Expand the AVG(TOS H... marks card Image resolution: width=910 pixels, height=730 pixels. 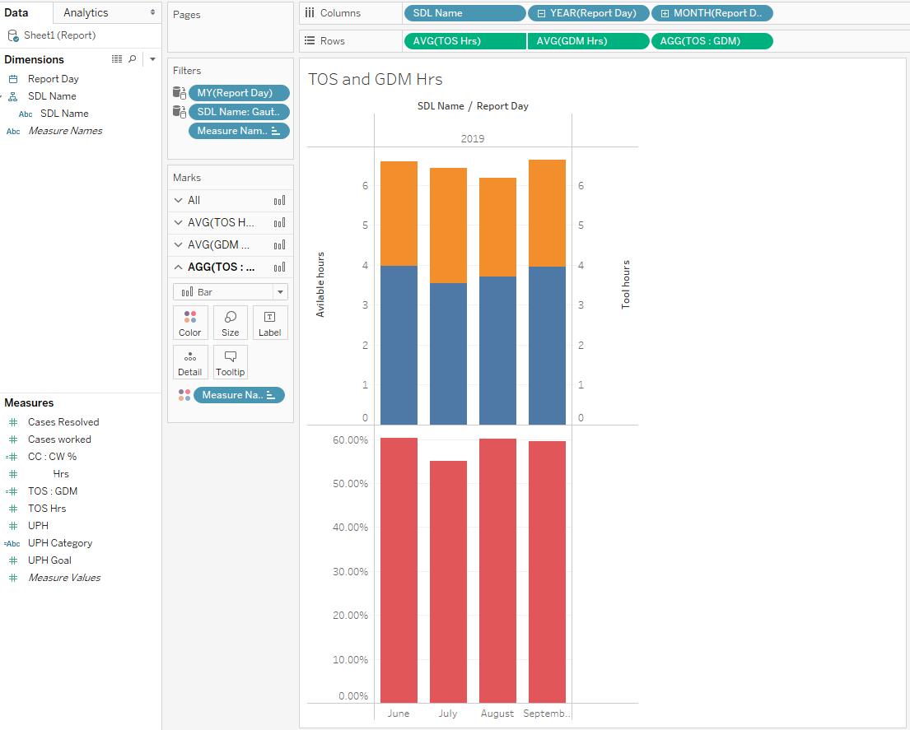click(178, 223)
